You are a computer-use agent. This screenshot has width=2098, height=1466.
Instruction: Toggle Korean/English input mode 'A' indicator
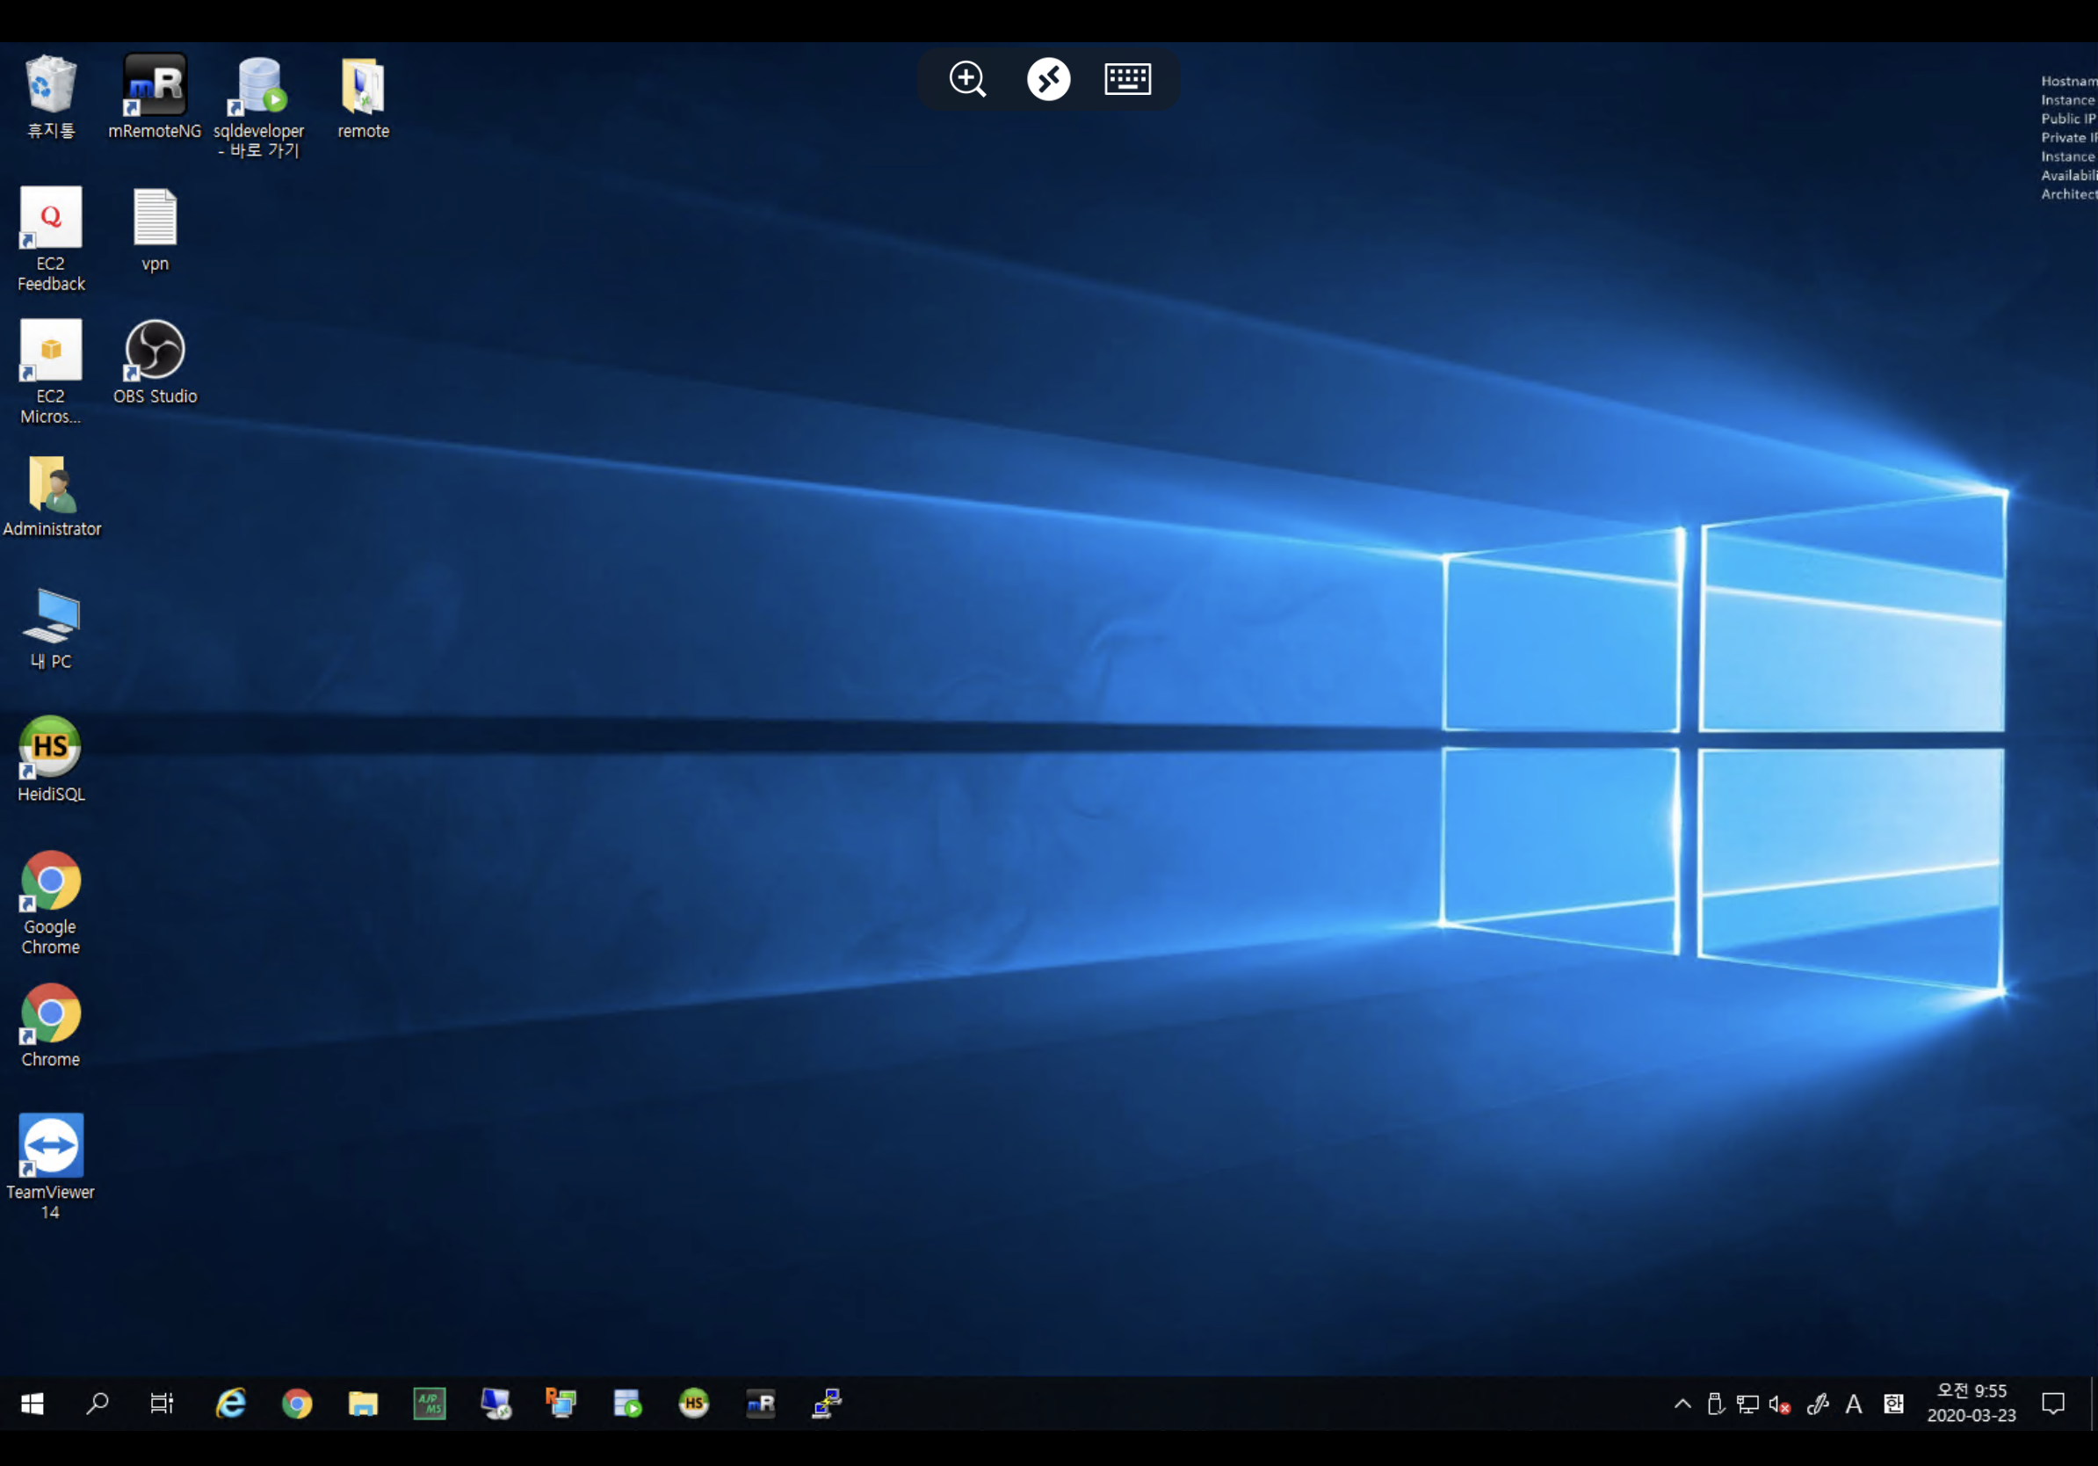(1853, 1404)
